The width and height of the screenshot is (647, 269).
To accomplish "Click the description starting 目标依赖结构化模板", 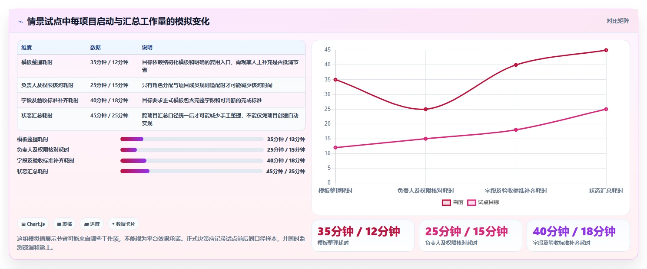I will tap(222, 66).
